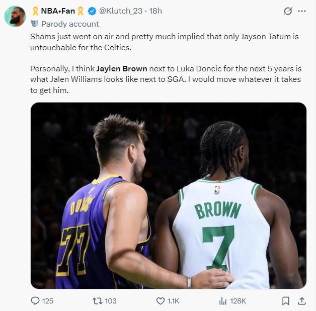Click the bolded Jaylen Brown text
Viewport: 316px width, 311px height.
122,68
